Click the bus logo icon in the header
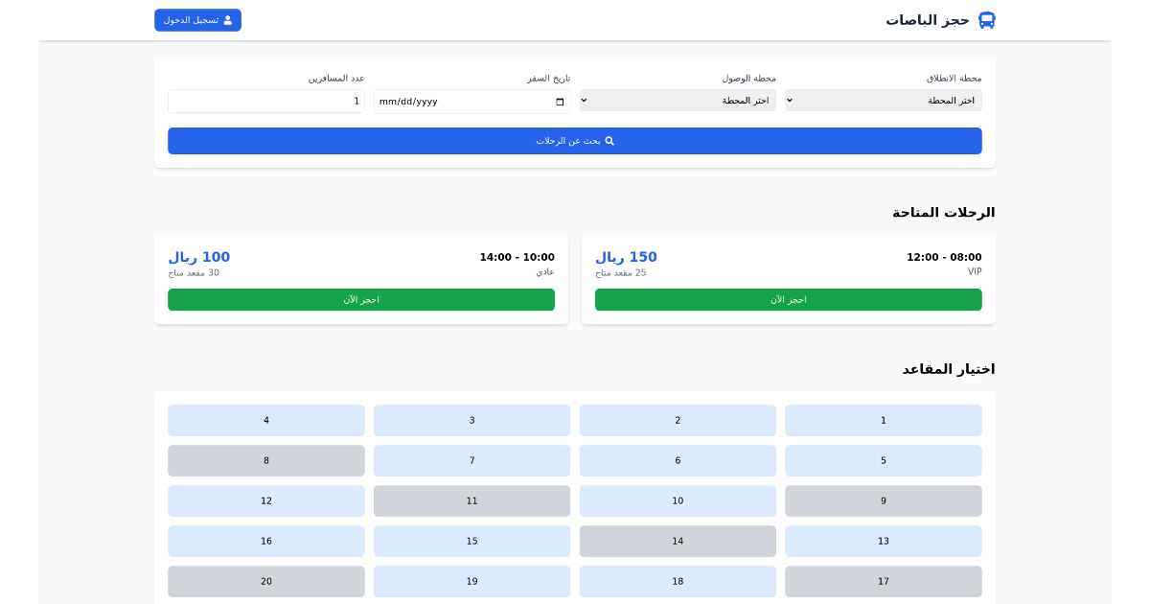Screen dimensions: 1150x604 click(x=987, y=19)
